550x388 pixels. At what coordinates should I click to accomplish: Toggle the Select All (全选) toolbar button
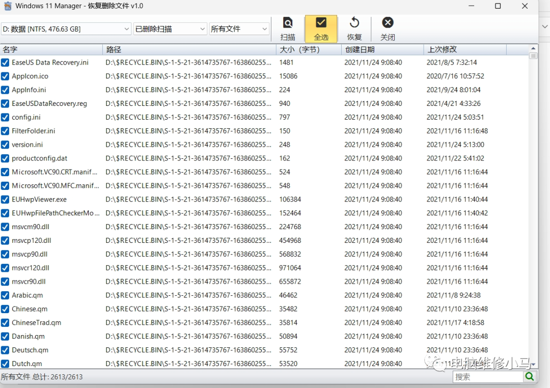pyautogui.click(x=321, y=29)
